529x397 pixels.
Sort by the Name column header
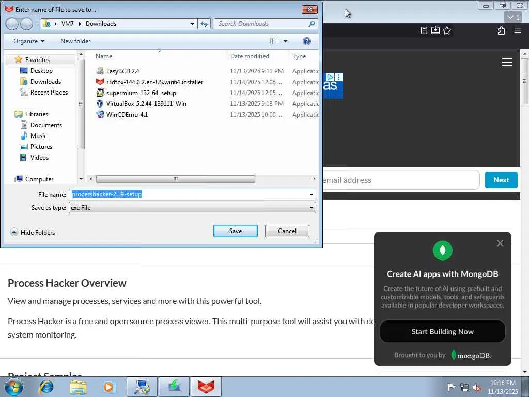click(103, 56)
